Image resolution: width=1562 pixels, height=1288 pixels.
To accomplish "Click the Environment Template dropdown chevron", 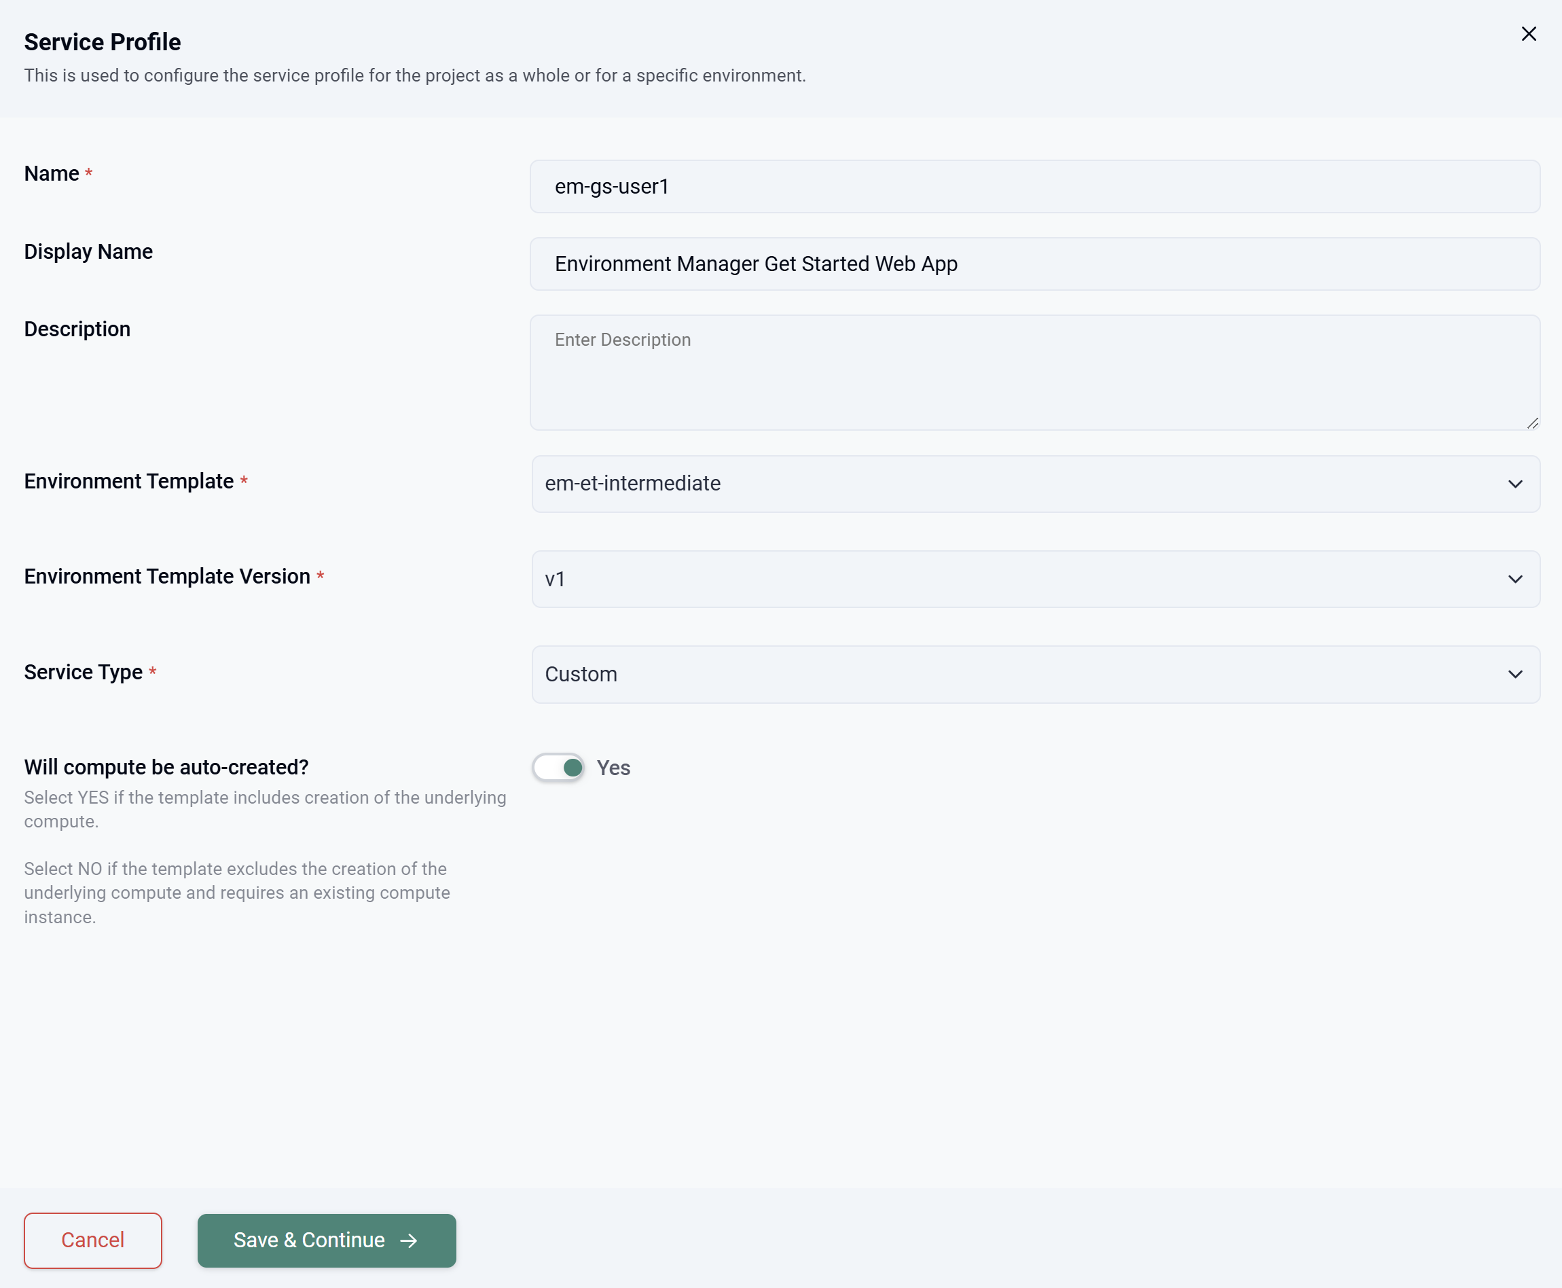I will 1514,484.
